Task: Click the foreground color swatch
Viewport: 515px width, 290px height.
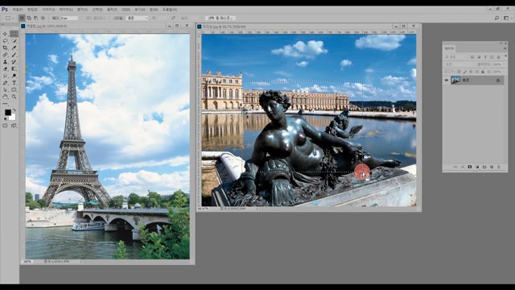Action: click(7, 112)
